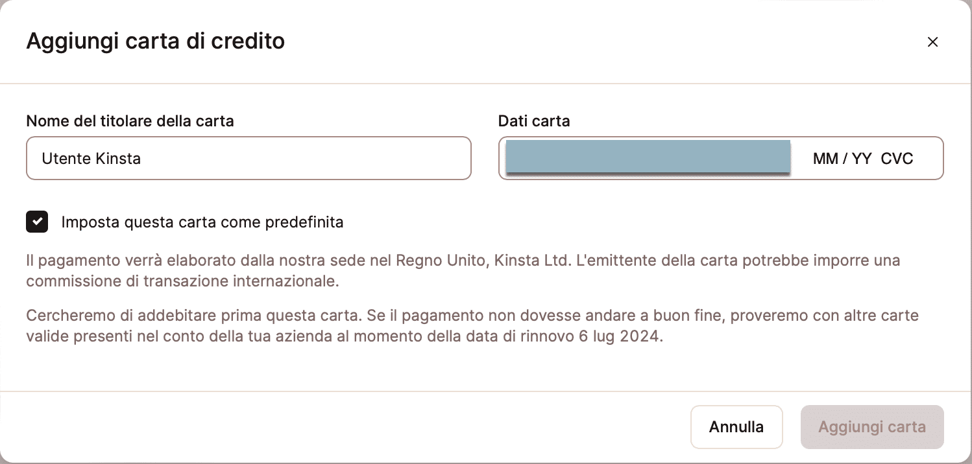Click the 'Imposta questa carta come predefinita' label
Viewport: 972px width, 464px height.
click(202, 222)
